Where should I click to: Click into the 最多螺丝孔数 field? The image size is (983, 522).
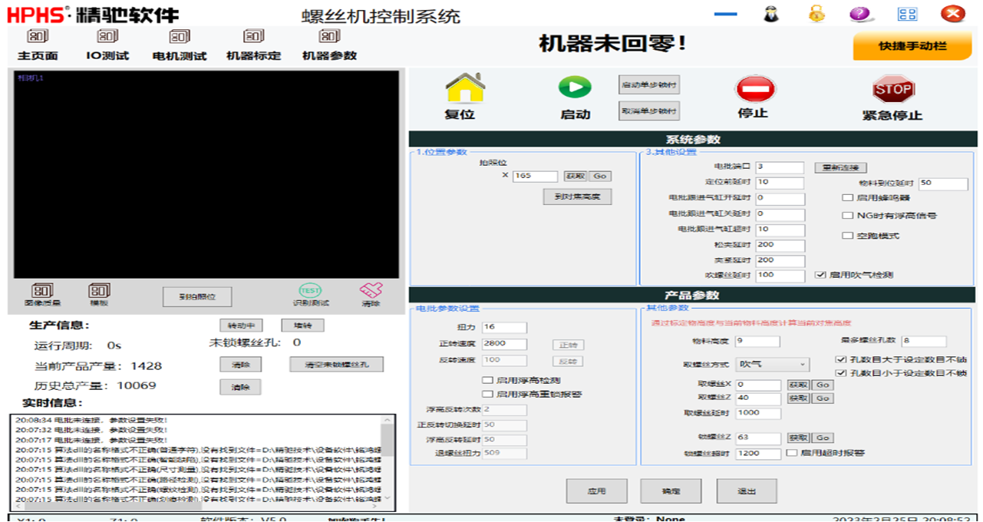(x=924, y=342)
